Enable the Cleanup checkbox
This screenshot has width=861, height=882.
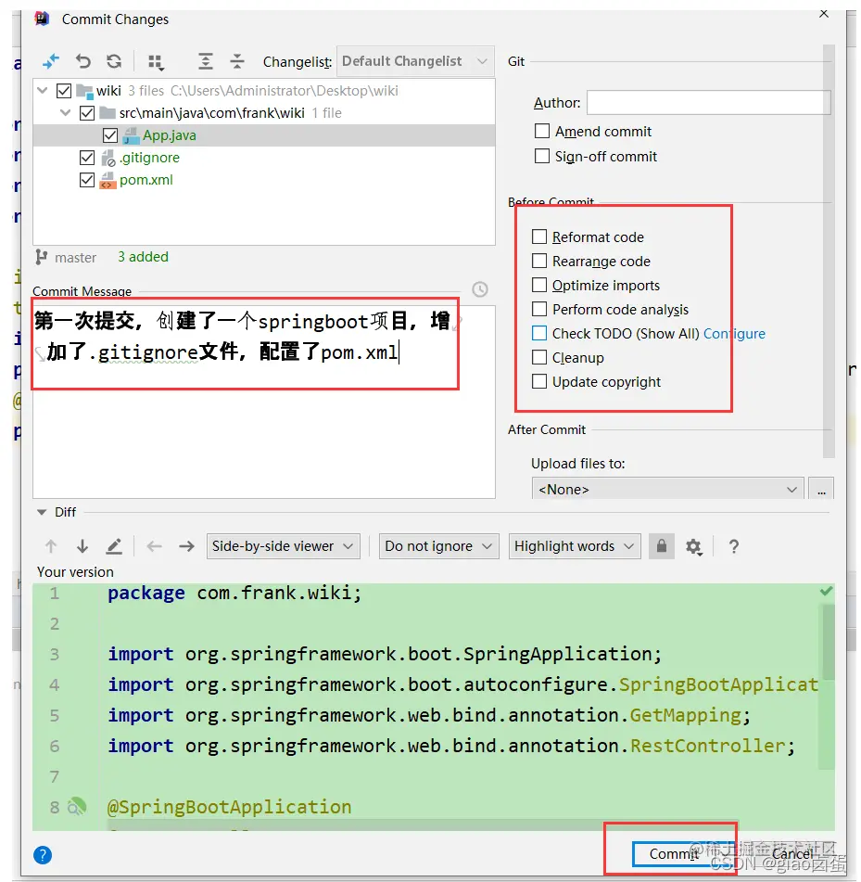click(x=539, y=357)
